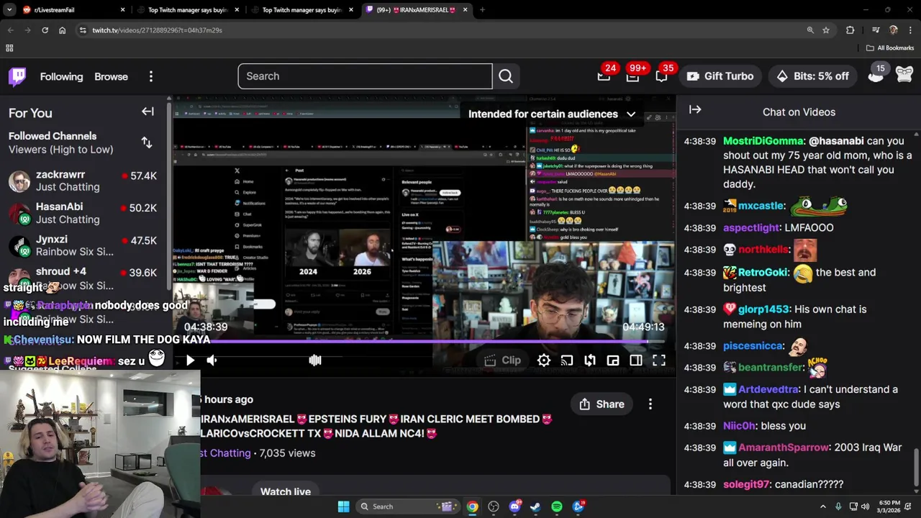Show hidden system tray icons

pyautogui.click(x=822, y=506)
